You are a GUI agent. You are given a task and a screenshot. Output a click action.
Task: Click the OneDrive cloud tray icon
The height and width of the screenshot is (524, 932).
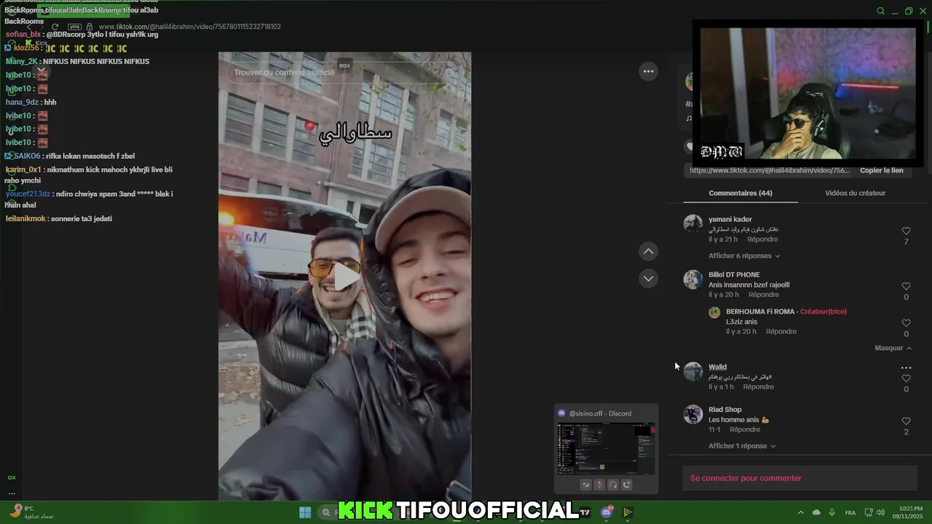[x=816, y=512]
